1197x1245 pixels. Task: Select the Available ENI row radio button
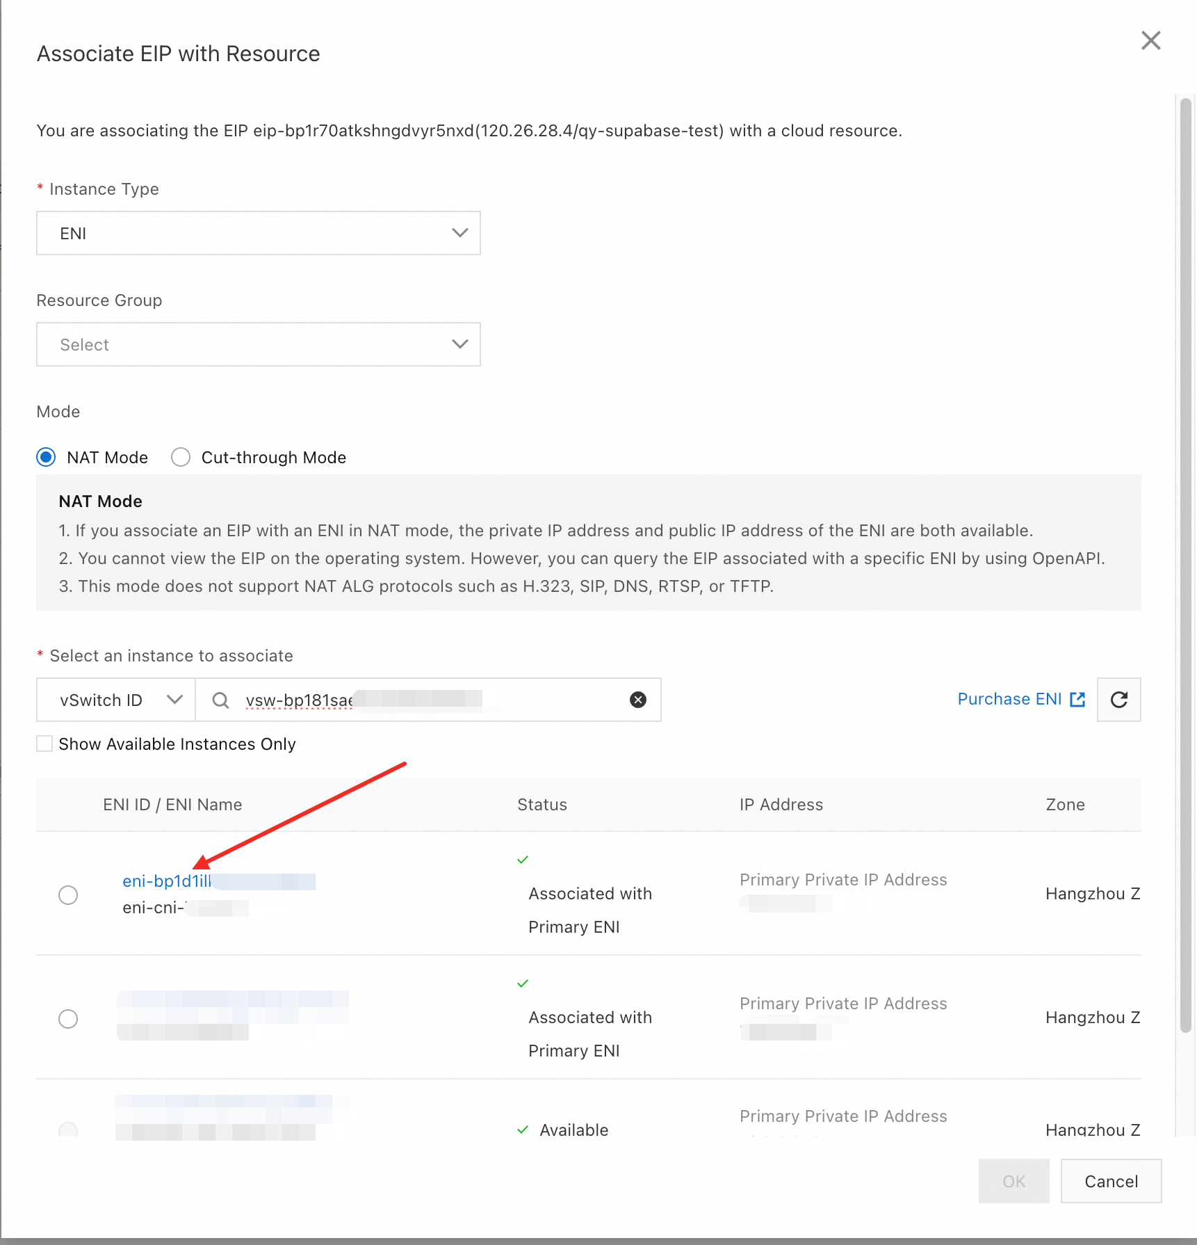(68, 1130)
